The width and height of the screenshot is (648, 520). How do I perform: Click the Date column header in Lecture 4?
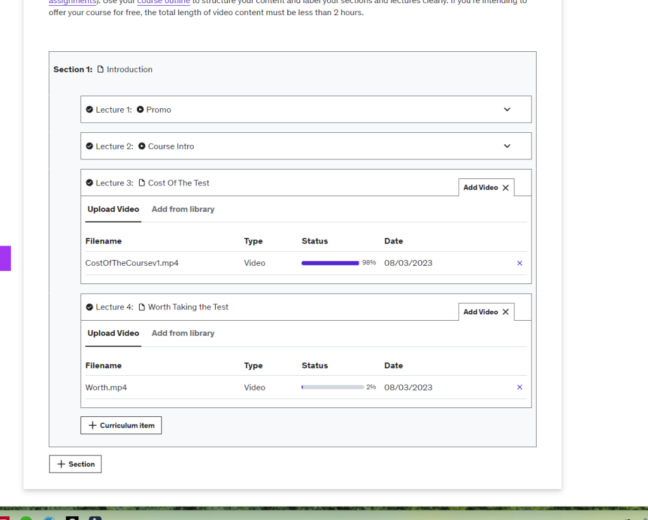click(x=394, y=366)
